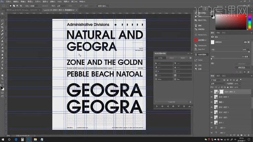Click the no-guides circle icon in guides panel
The width and height of the screenshot is (253, 142).
pyautogui.click(x=173, y=106)
